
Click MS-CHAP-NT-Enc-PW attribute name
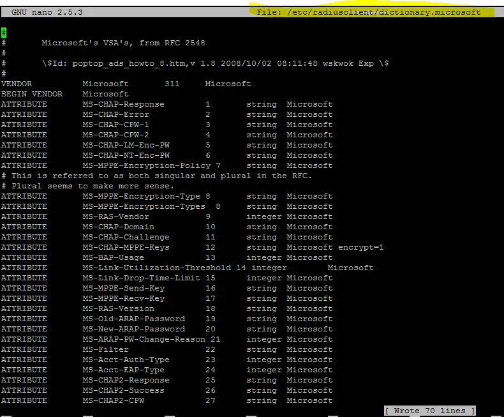point(126,155)
